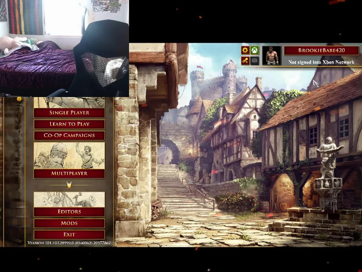The width and height of the screenshot is (362, 272).
Task: Open the Mods menu
Action: coord(69,223)
